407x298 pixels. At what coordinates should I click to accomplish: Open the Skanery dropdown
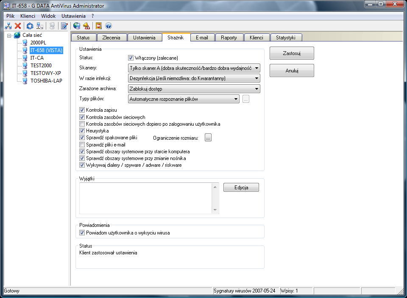[x=194, y=68]
